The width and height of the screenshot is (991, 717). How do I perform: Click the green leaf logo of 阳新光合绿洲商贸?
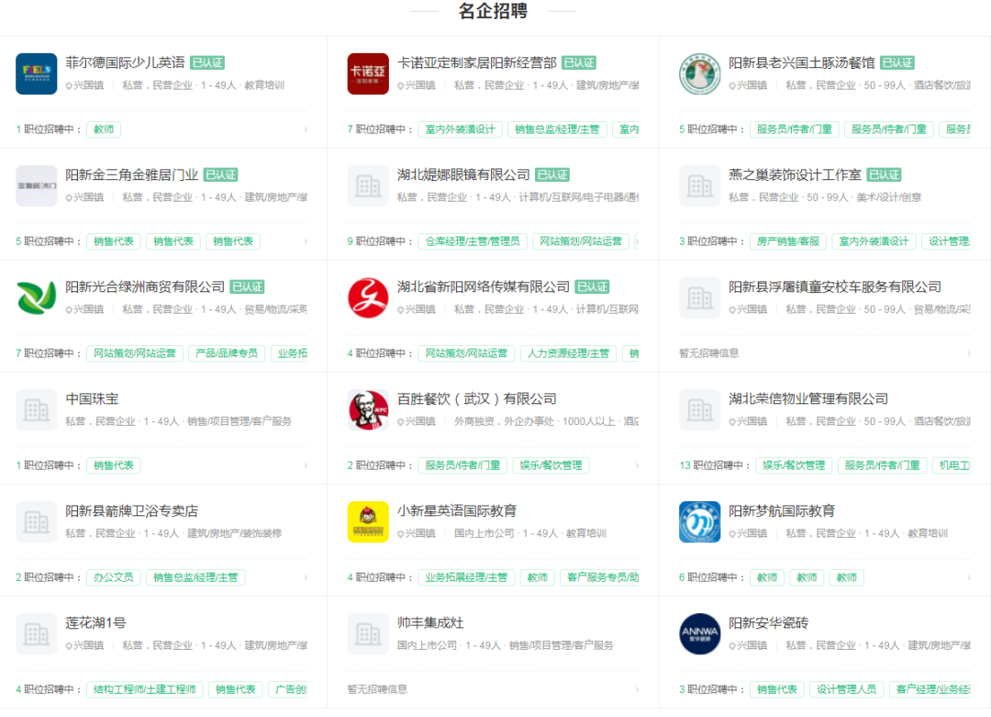pyautogui.click(x=37, y=297)
